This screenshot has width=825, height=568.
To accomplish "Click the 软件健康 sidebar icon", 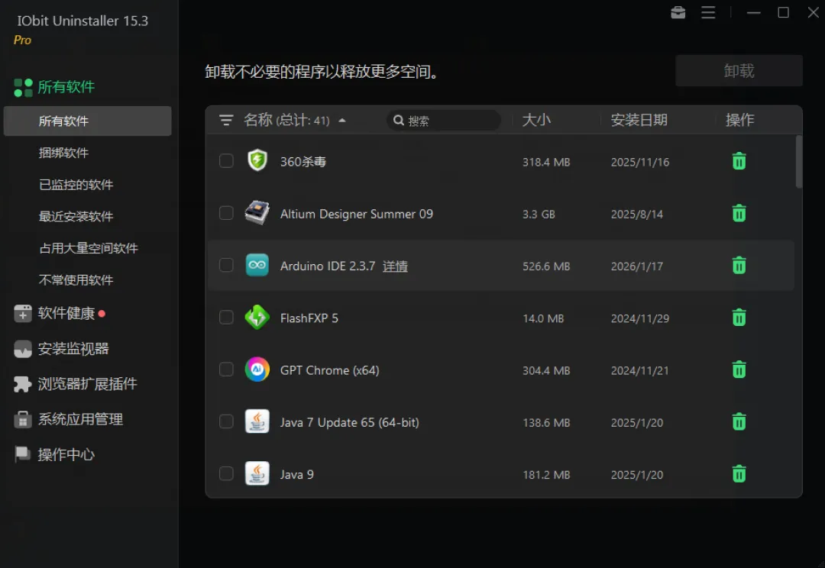I will (23, 314).
